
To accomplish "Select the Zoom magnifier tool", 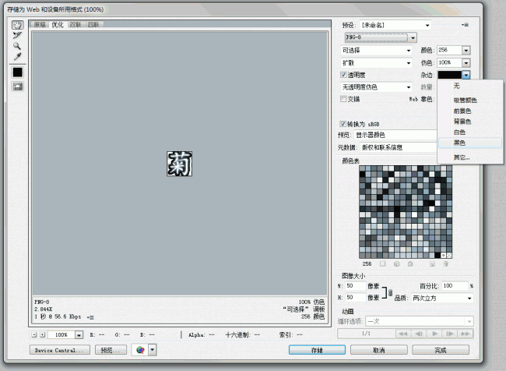I will 17,46.
